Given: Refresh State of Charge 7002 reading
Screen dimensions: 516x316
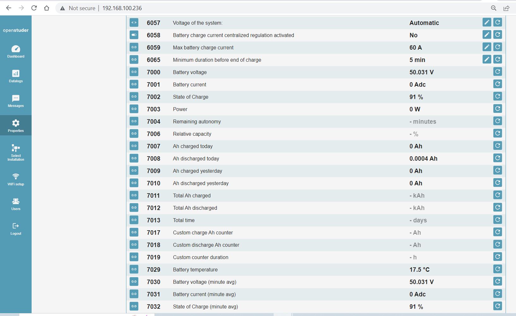Looking at the screenshot, I should point(498,96).
